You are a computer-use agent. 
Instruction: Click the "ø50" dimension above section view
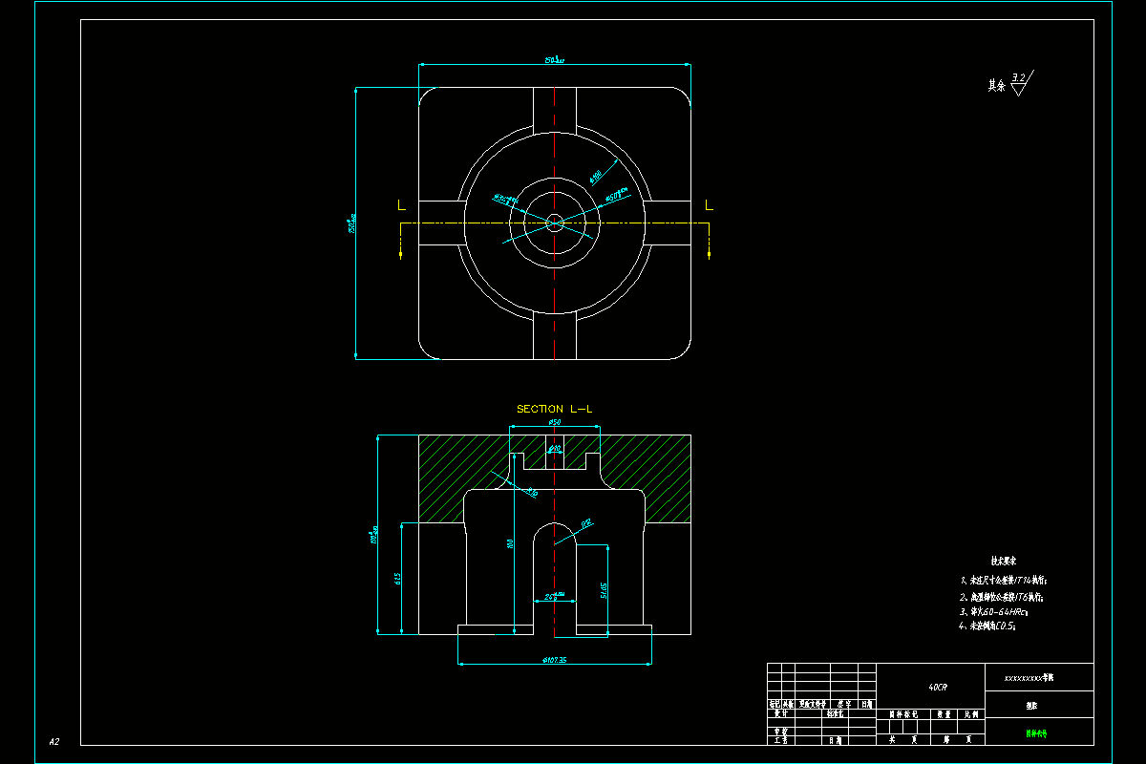tap(554, 422)
